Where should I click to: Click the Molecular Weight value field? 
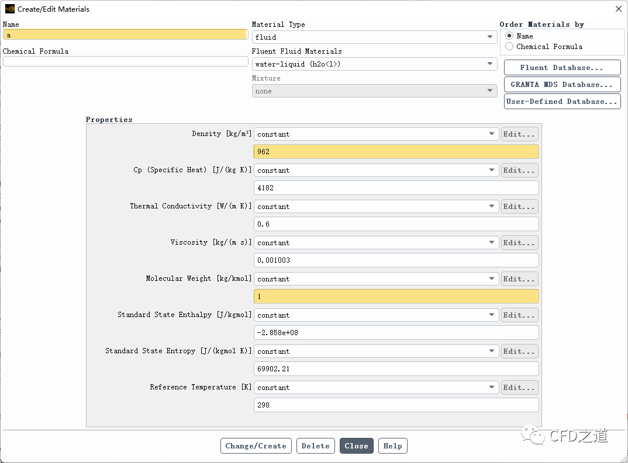396,297
